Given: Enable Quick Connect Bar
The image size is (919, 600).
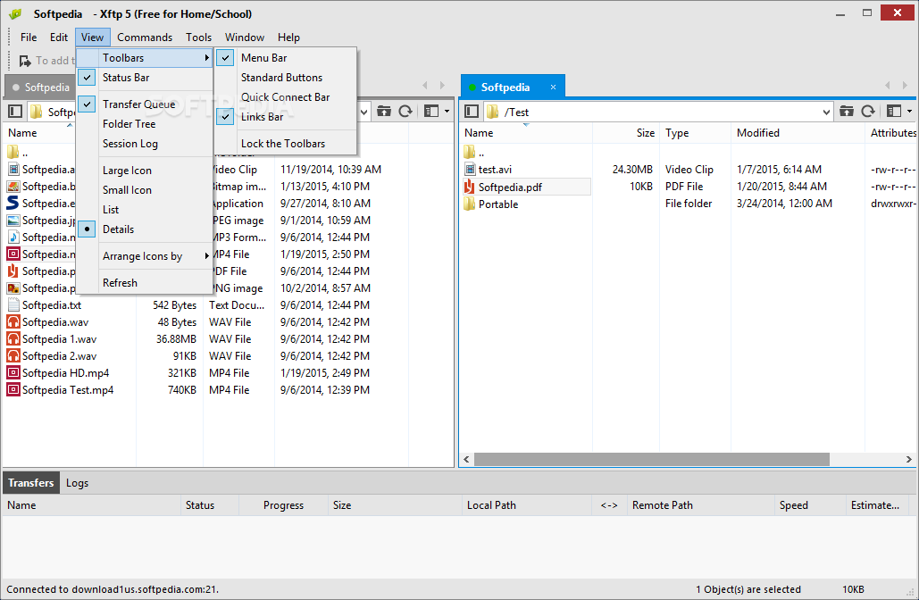Looking at the screenshot, I should (x=286, y=97).
